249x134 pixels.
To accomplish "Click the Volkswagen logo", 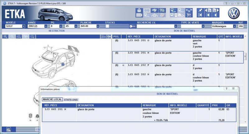I will [x=234, y=13].
